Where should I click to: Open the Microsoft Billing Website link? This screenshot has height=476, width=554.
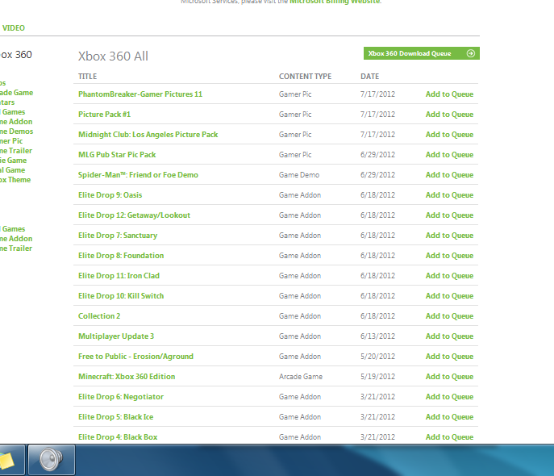[x=335, y=2]
